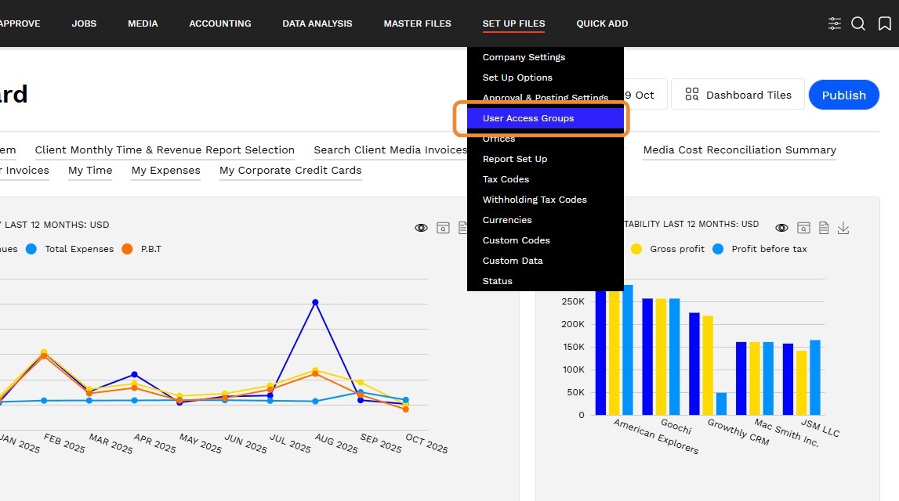This screenshot has width=899, height=501.
Task: Click the P.B.T orange legend swatch
Action: tap(127, 249)
